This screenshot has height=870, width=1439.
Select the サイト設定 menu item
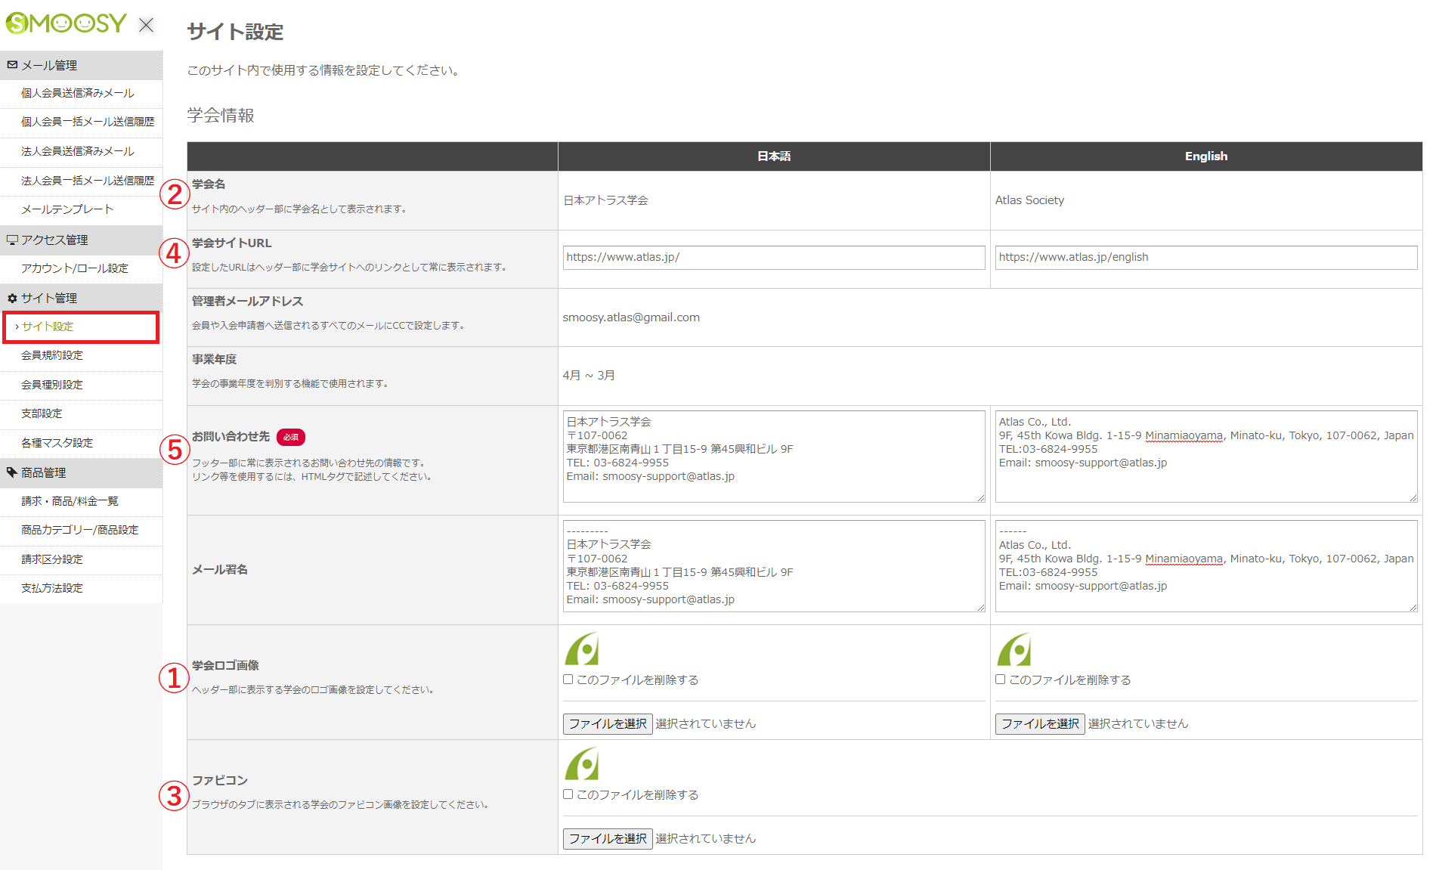[x=81, y=327]
